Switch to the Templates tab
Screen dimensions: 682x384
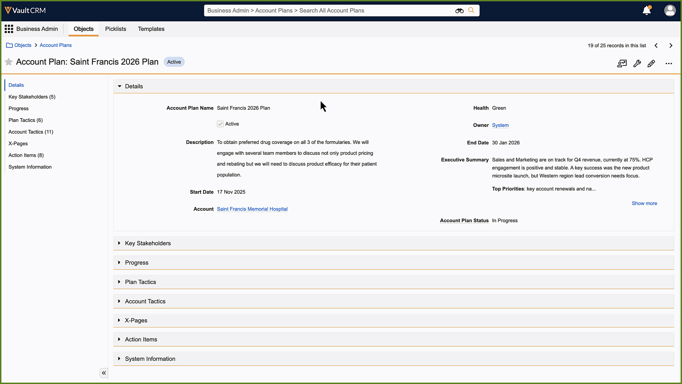pyautogui.click(x=151, y=29)
